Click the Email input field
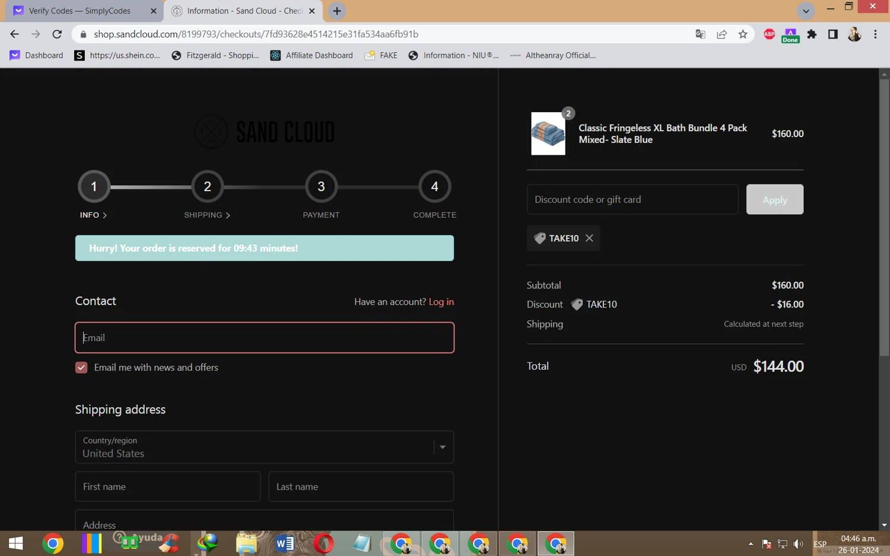 coord(265,338)
